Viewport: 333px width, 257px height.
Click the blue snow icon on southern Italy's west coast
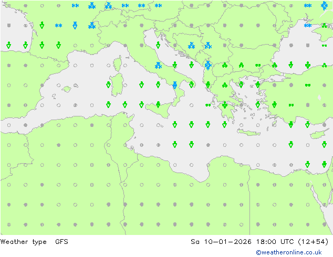(175, 84)
